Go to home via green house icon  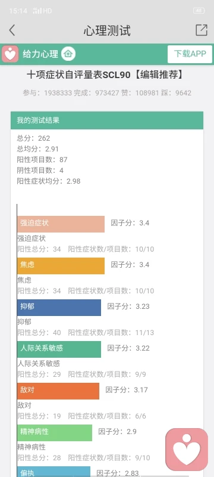point(68,54)
